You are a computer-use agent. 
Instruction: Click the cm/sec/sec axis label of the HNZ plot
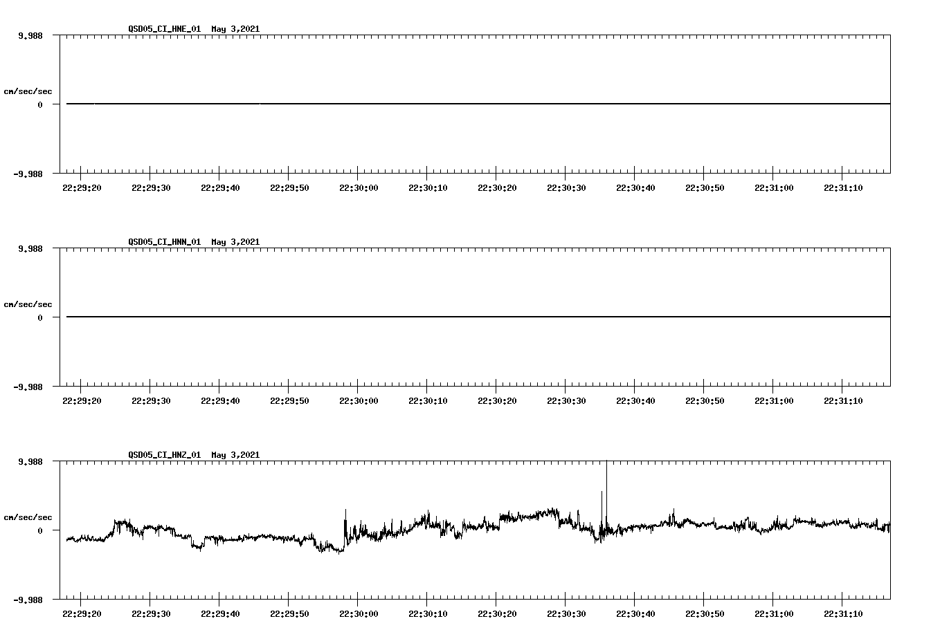pos(28,516)
